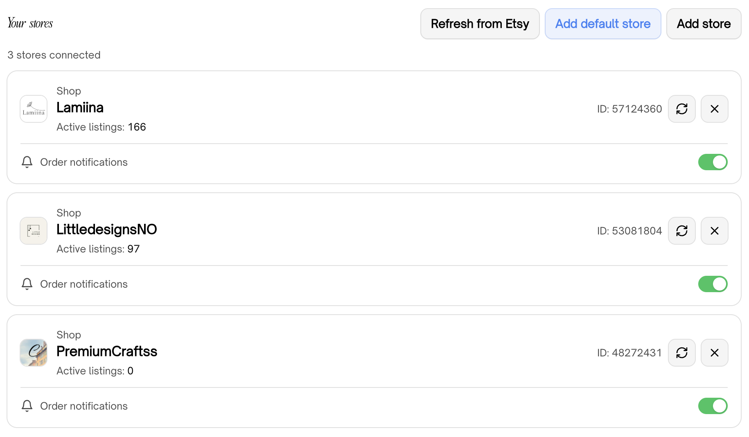Open the PremiumCraftss shop avatar
Image resolution: width=749 pixels, height=437 pixels.
[34, 353]
